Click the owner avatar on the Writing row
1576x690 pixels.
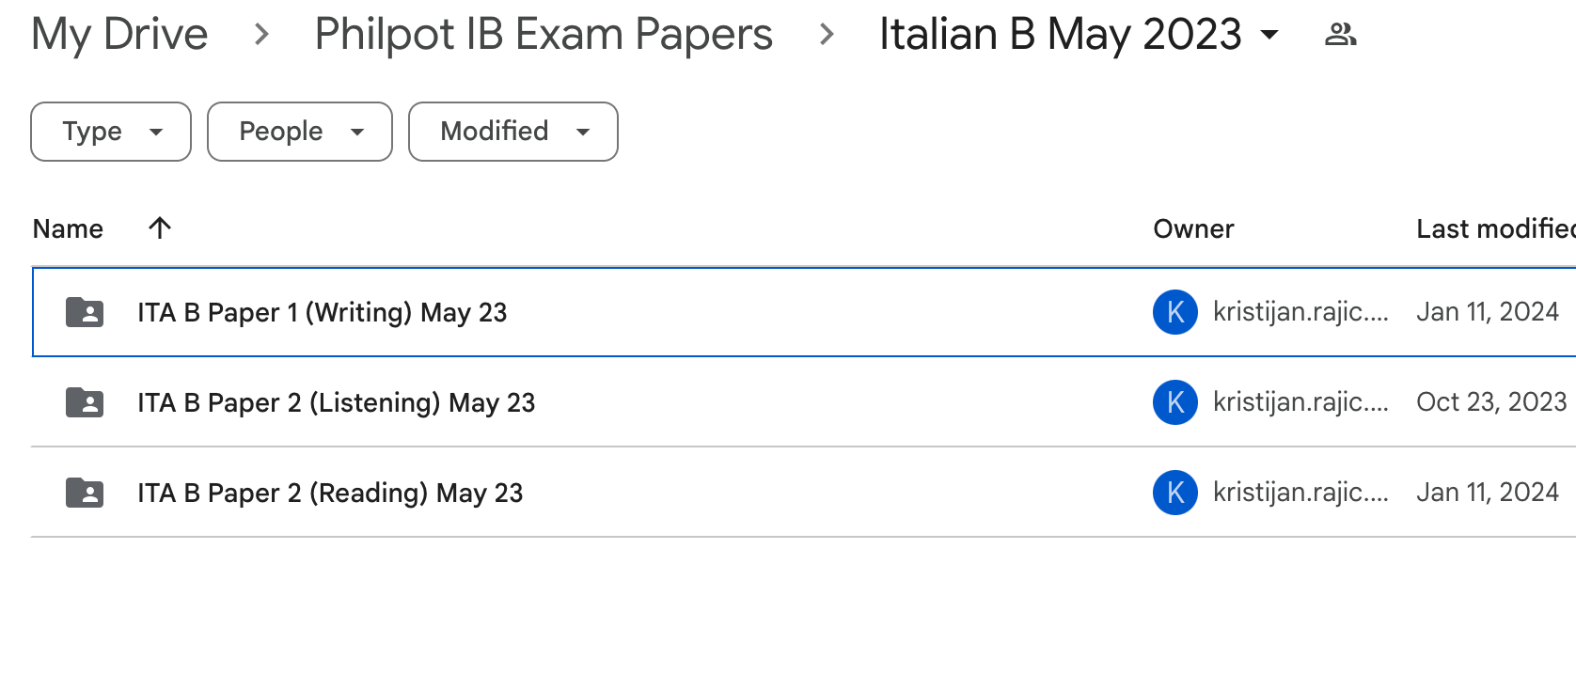point(1174,312)
